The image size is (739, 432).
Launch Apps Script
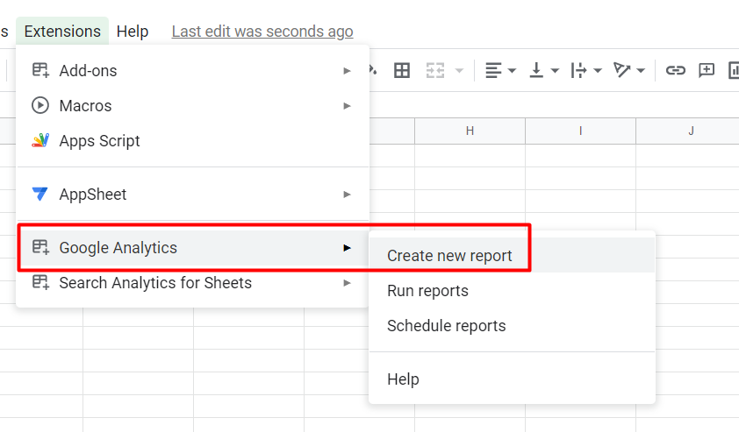pyautogui.click(x=192, y=141)
